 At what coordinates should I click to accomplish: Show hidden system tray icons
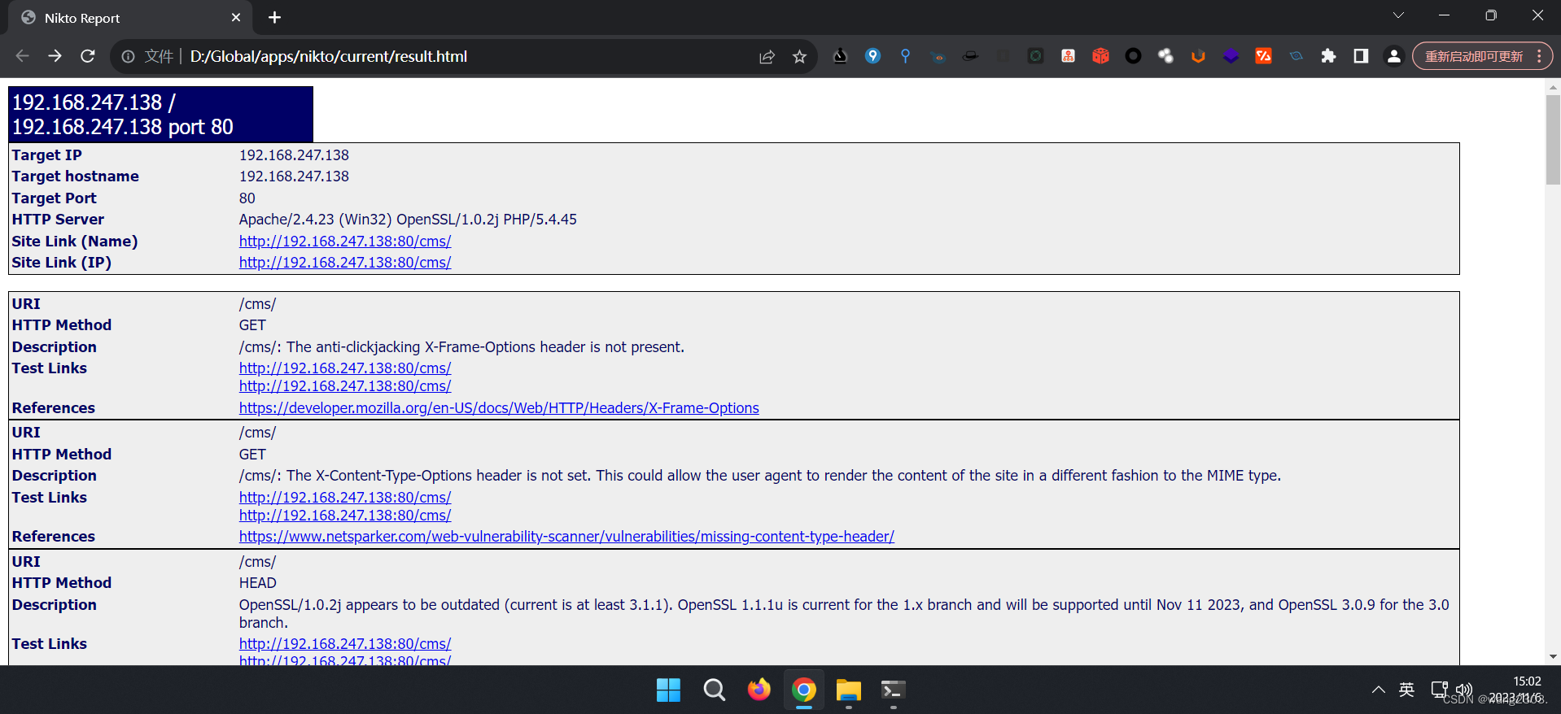tap(1378, 690)
